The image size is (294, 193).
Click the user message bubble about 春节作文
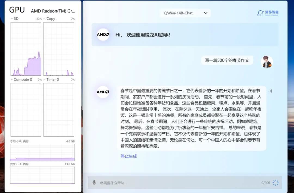[x=227, y=60]
